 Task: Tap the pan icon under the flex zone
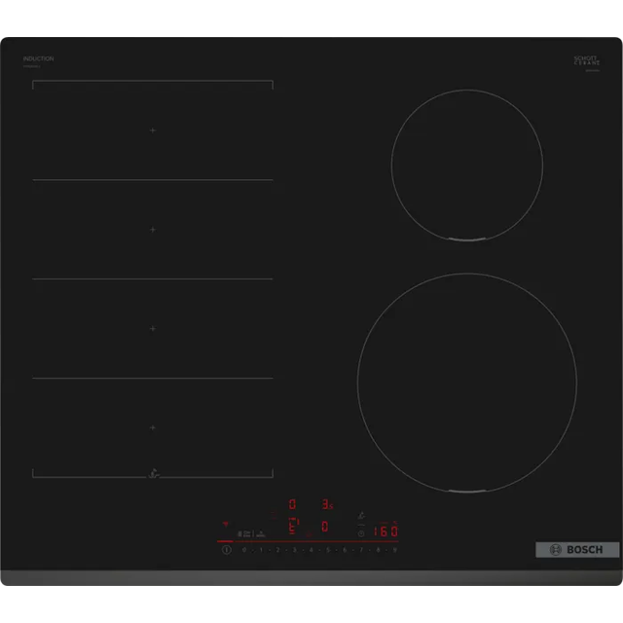point(153,474)
